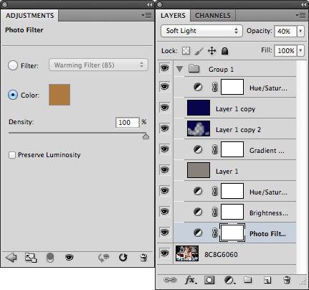Hide the Layer 1 copy 2 layer
This screenshot has width=309, height=290.
[164, 128]
